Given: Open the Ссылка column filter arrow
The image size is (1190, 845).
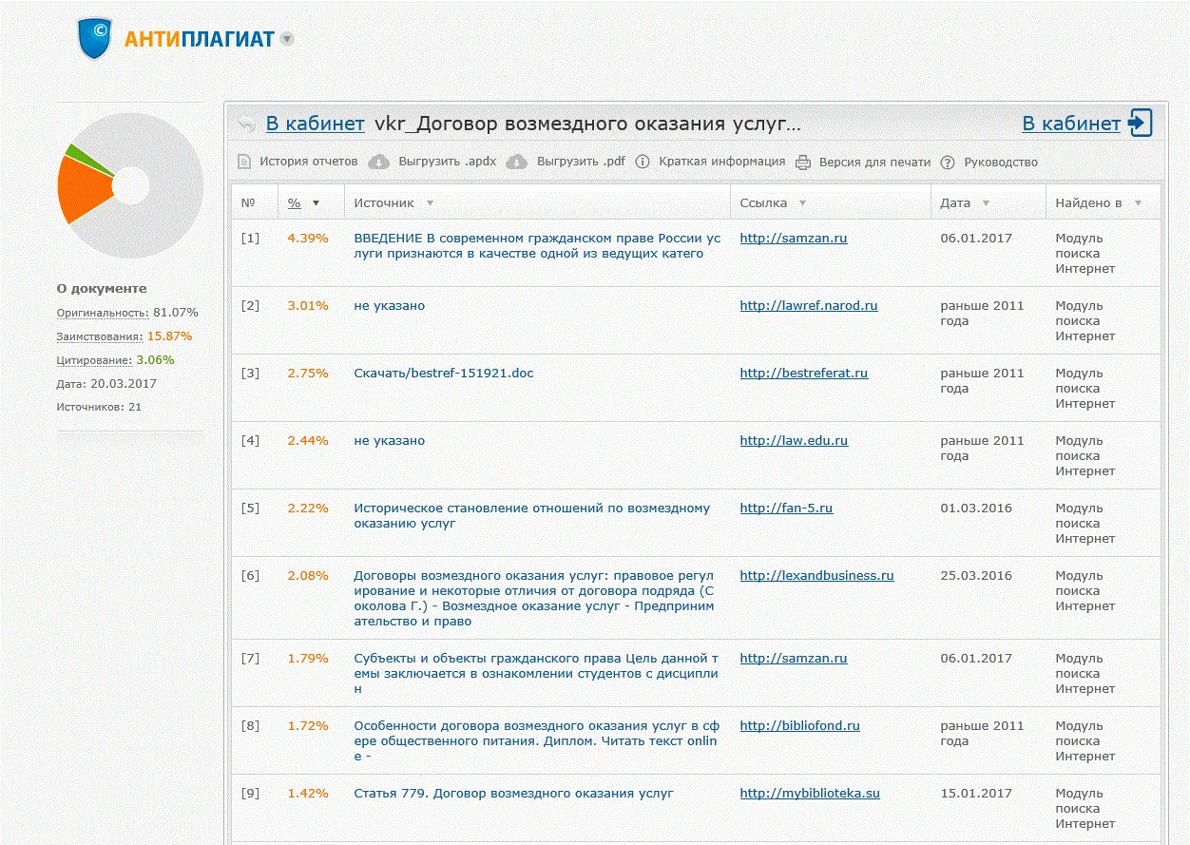Looking at the screenshot, I should 802,203.
